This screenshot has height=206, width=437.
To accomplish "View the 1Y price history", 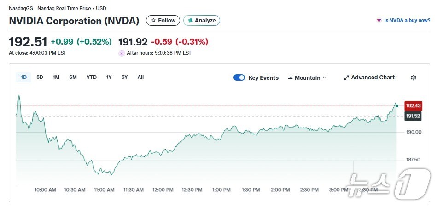I will pyautogui.click(x=109, y=77).
